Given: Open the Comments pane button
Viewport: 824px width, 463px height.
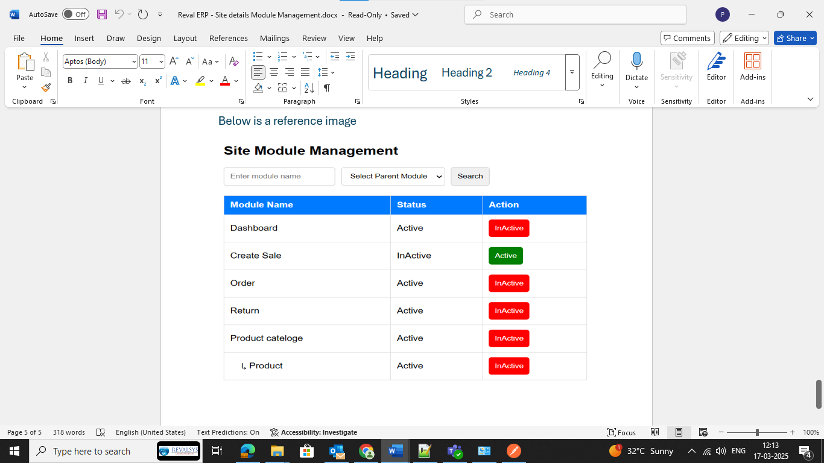Looking at the screenshot, I should click(687, 38).
